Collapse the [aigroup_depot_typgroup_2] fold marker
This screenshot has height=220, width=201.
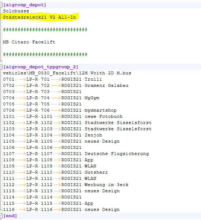click(x=1, y=67)
